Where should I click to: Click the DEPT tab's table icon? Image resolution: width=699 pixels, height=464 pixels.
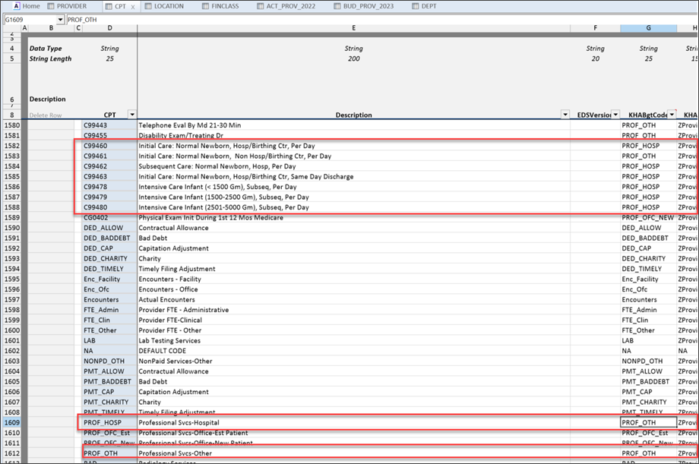(416, 6)
